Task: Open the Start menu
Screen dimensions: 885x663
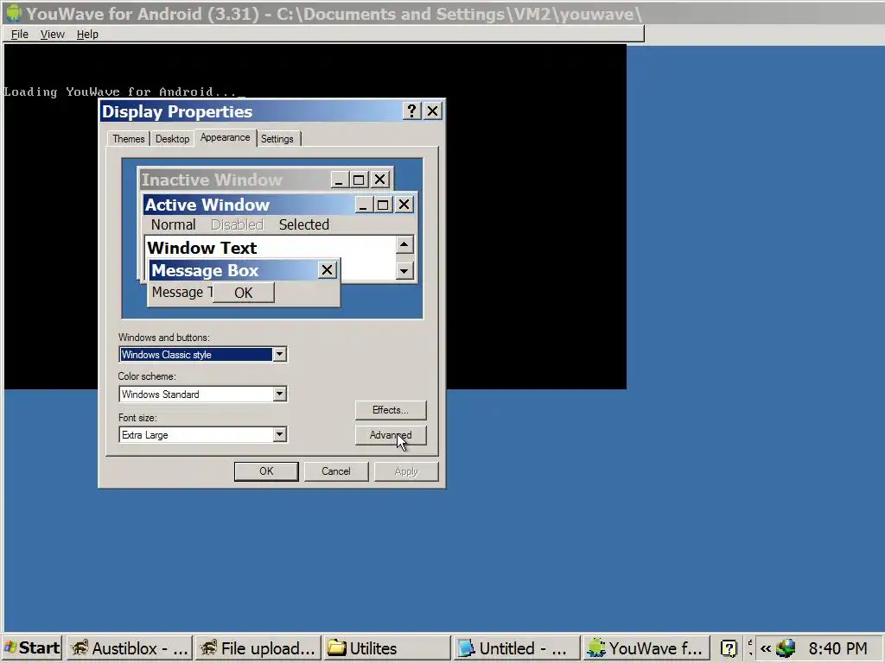Action: point(33,647)
